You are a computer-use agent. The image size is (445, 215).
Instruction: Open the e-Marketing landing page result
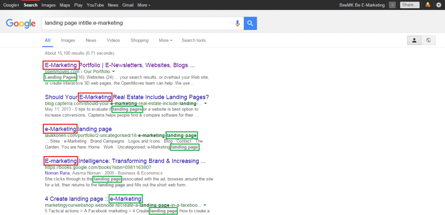pyautogui.click(x=78, y=129)
